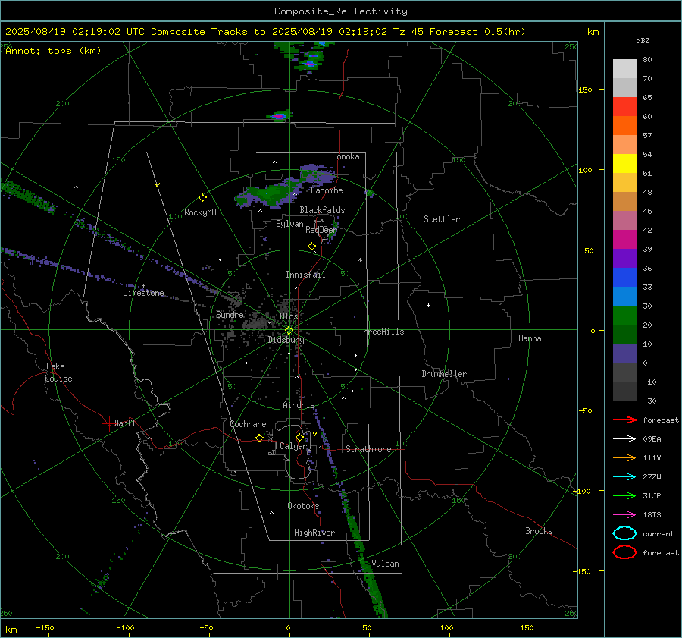Click the light gray 70-80 dBZ legend swatch
The image size is (682, 638).
pos(624,69)
